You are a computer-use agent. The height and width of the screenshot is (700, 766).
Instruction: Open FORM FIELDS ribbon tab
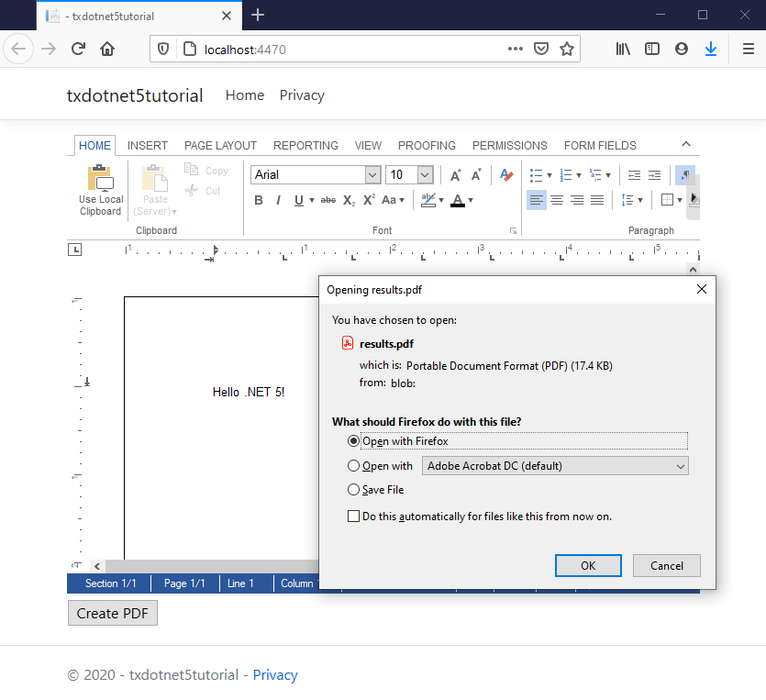[x=600, y=146]
